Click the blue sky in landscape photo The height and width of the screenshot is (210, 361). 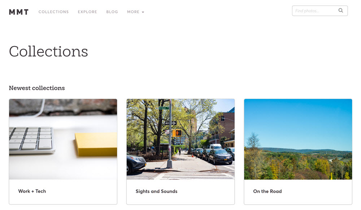(298, 122)
